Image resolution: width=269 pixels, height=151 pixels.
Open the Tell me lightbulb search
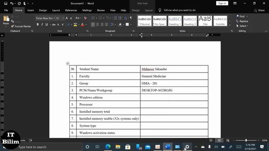tap(160, 10)
